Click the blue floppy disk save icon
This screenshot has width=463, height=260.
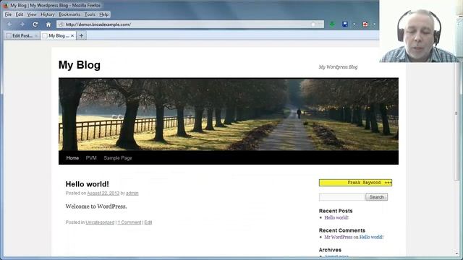pos(345,25)
